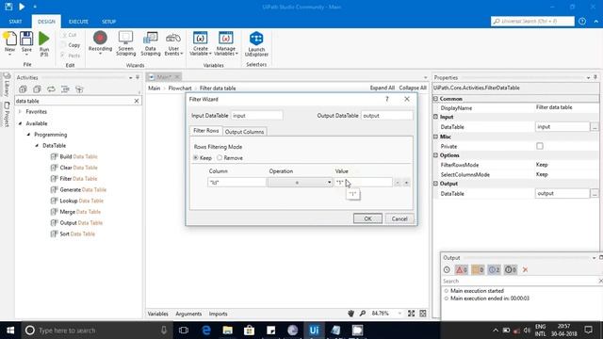Screen dimensions: 603x339
Task: Toggle timestamps with the Output panel clock icon
Action: point(447,270)
